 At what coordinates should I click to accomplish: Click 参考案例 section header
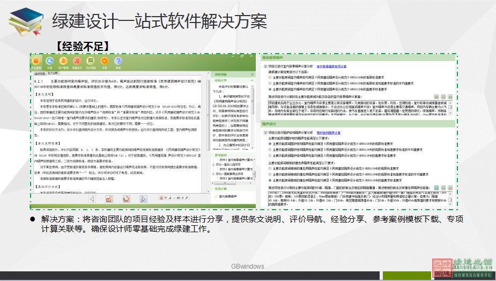click(233, 156)
